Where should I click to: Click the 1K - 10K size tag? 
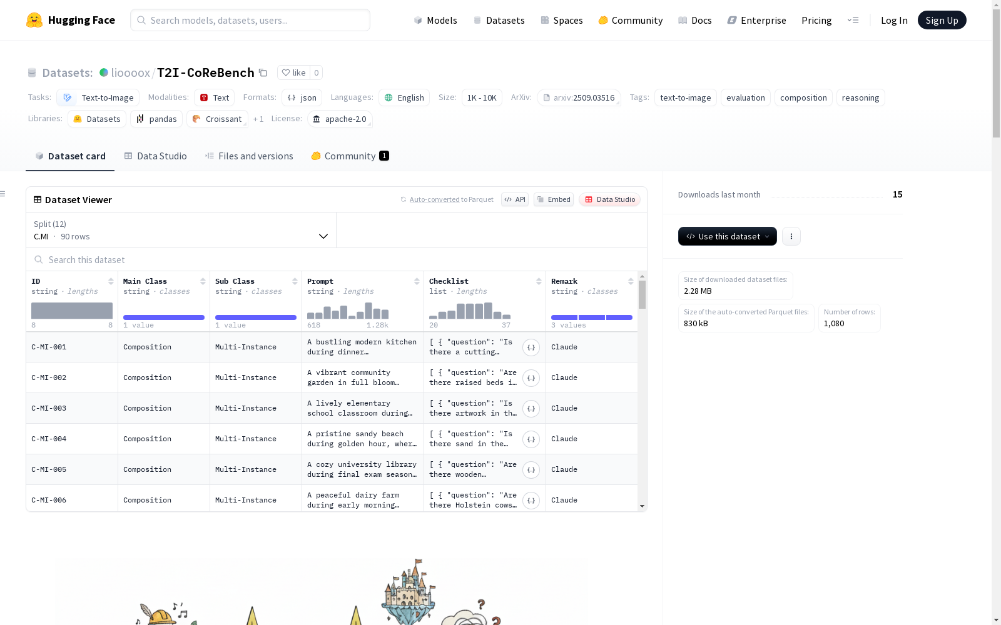[482, 97]
